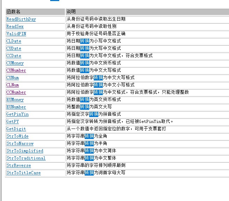229x201 pixels.
Task: Open the ReadSex function link
Action: 15,26
